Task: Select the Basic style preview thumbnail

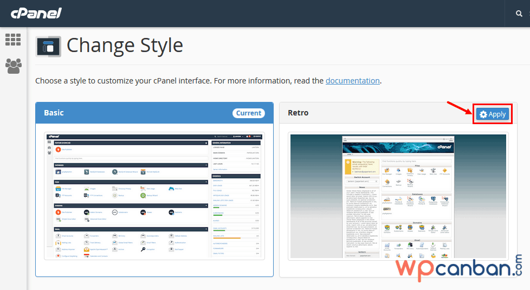Action: point(154,196)
